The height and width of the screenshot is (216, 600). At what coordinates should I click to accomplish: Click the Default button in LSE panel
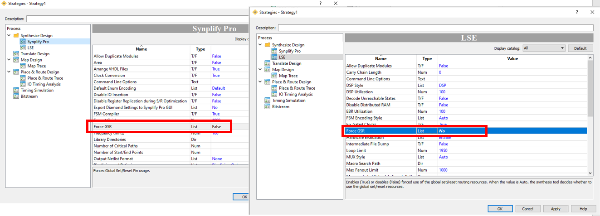pos(580,48)
